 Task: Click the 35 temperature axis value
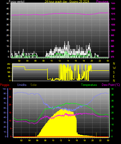[x=112, y=95]
